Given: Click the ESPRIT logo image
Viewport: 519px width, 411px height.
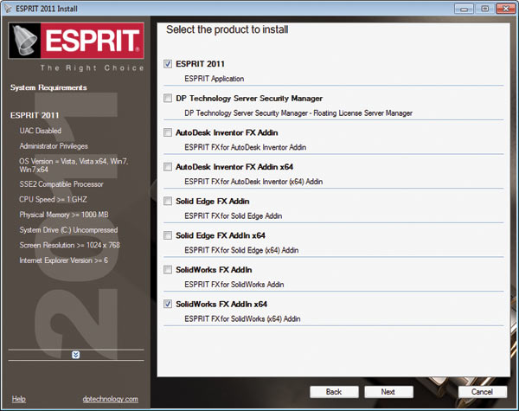Looking at the screenshot, I should (x=76, y=41).
